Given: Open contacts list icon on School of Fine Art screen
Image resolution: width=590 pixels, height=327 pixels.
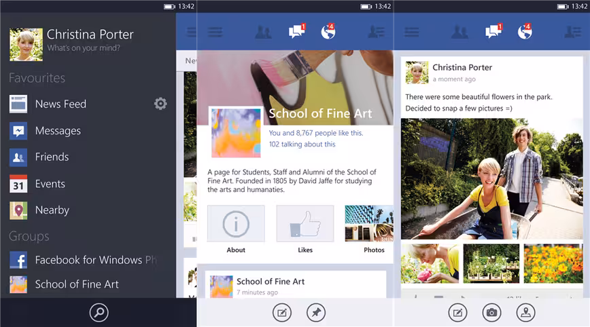Looking at the screenshot, I should [377, 33].
